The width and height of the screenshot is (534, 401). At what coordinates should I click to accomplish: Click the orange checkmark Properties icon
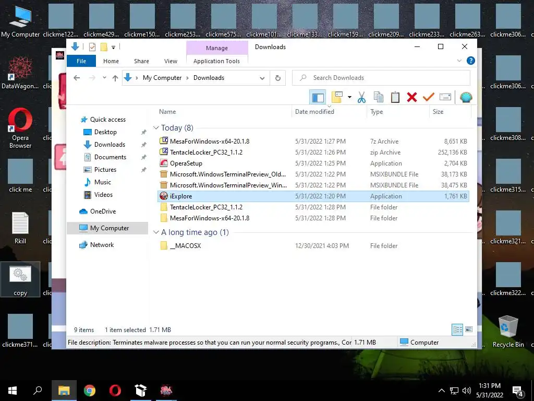[x=429, y=98]
